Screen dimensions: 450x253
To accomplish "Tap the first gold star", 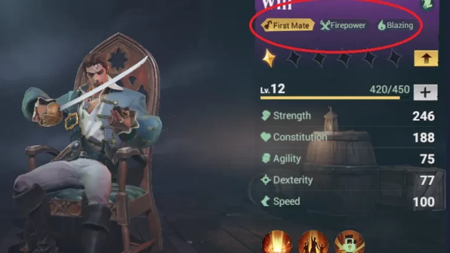I will [x=269, y=58].
